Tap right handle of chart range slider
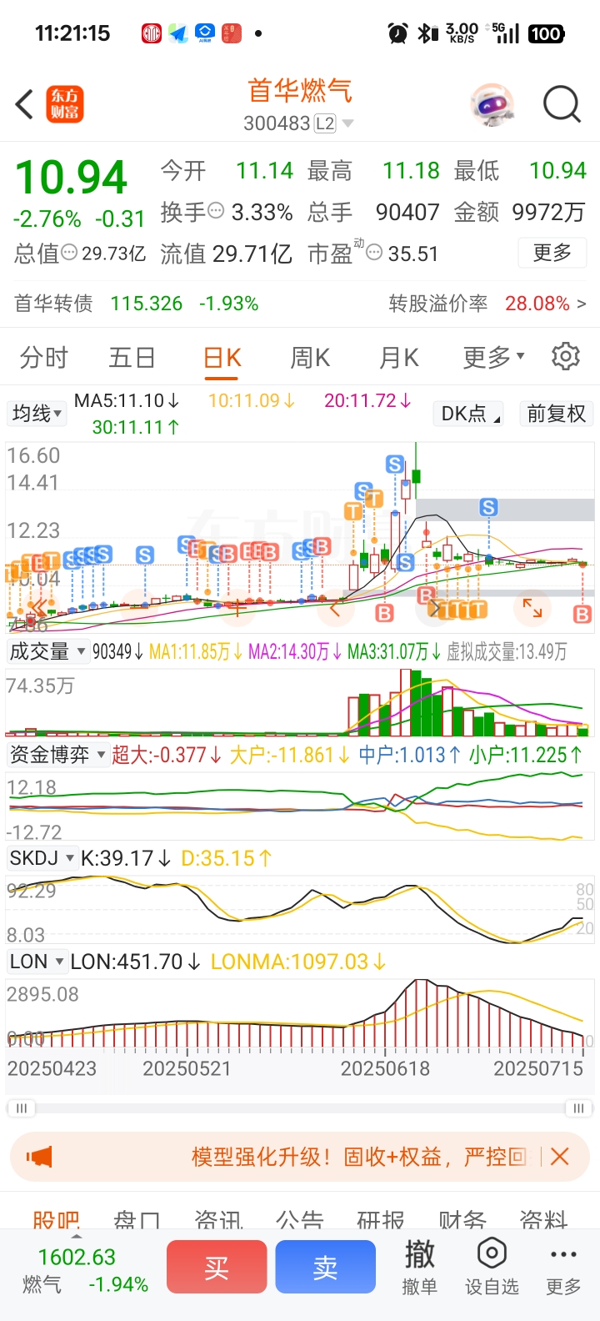Screen dimensions: 600x1321 pyautogui.click(x=578, y=1108)
